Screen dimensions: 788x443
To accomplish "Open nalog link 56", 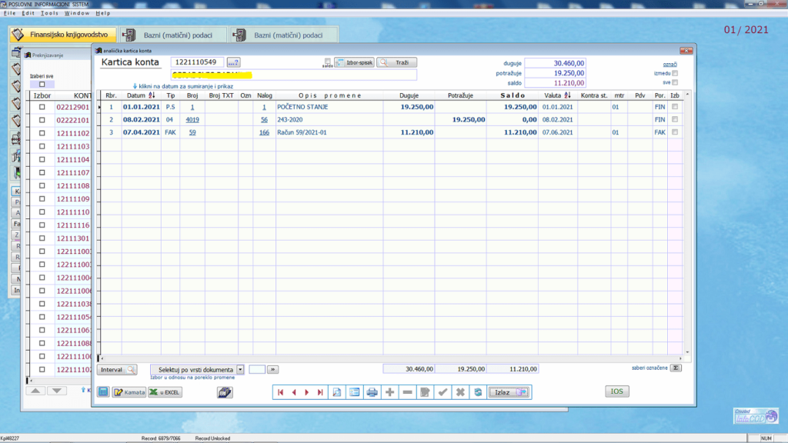I will (264, 119).
